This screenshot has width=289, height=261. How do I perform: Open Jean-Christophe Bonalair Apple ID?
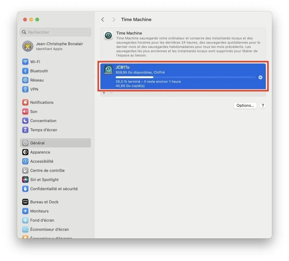56,46
